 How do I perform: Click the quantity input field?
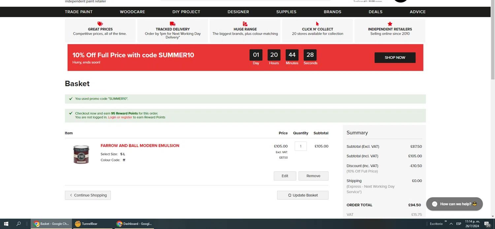(x=301, y=146)
